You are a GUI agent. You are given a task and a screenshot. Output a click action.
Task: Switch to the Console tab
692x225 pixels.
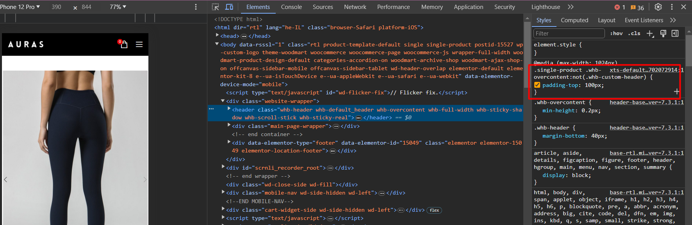[x=291, y=7]
